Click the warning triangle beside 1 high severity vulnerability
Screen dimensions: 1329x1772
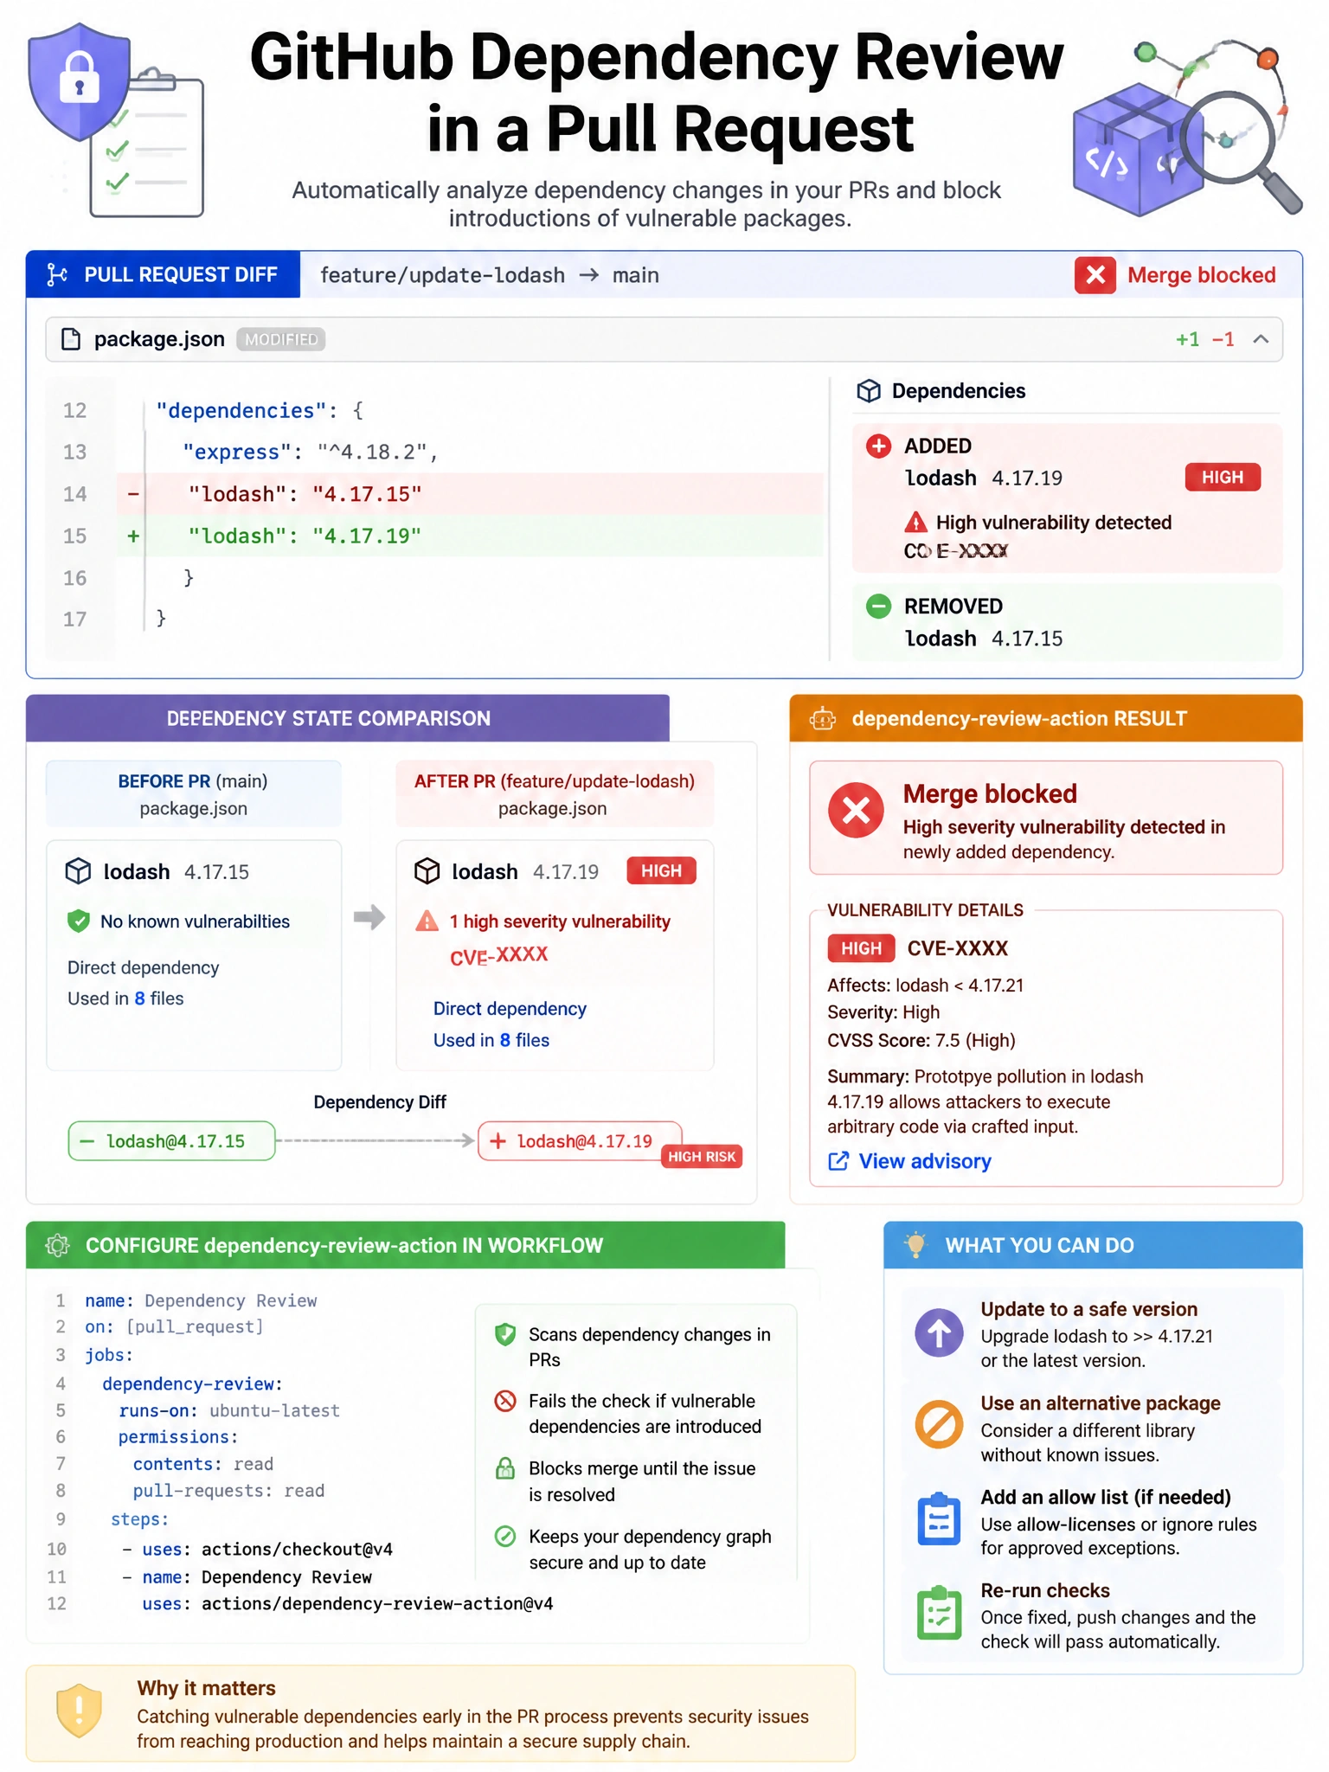[427, 921]
